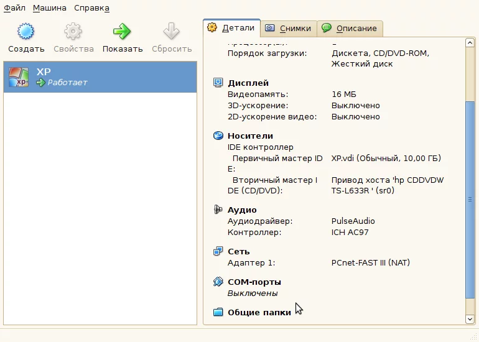Click the Свойства (Settings) gear icon
This screenshot has width=479, height=342.
pos(73,32)
